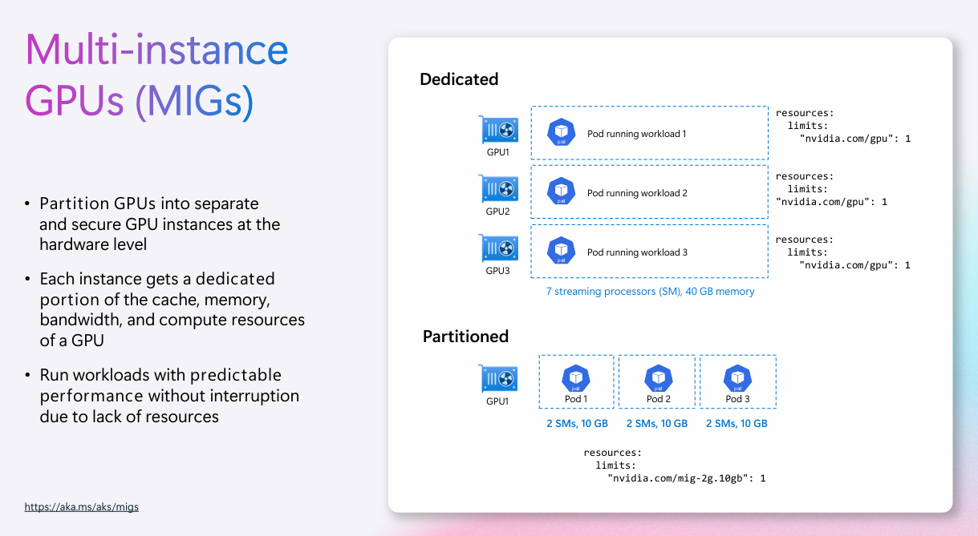Click '2 SMs, 10 GB' under Pod 2

[x=657, y=423]
